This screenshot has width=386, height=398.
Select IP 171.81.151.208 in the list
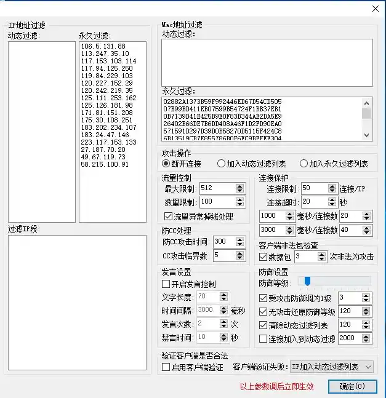pos(107,113)
